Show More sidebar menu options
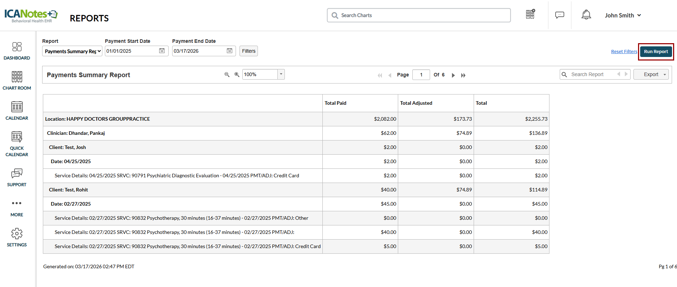The height and width of the screenshot is (287, 677). [17, 207]
